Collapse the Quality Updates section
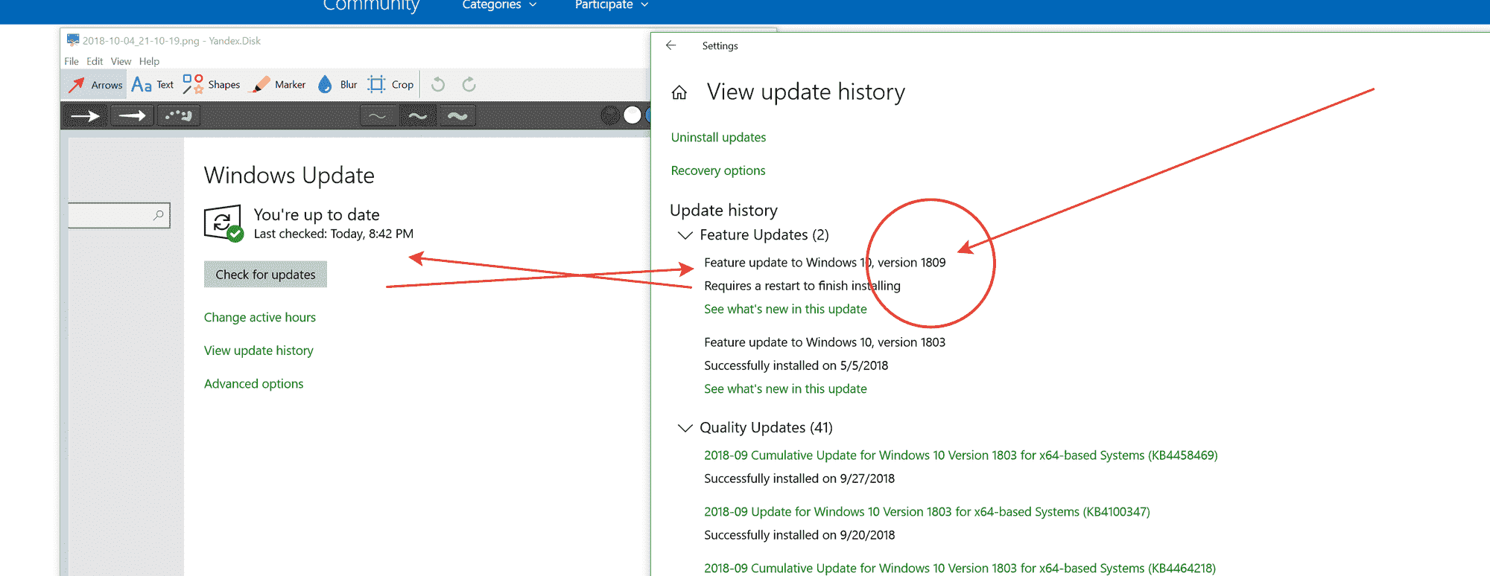 click(x=685, y=428)
